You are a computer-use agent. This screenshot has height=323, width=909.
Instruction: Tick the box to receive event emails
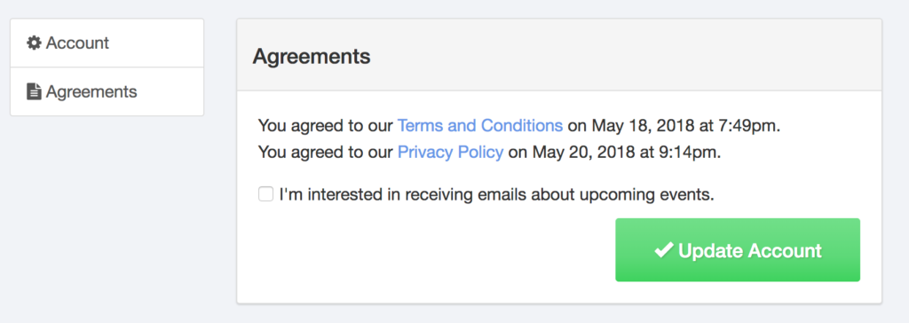point(265,193)
